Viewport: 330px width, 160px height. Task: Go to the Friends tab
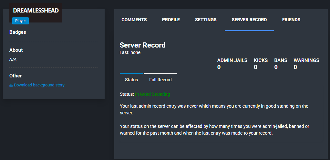click(291, 20)
